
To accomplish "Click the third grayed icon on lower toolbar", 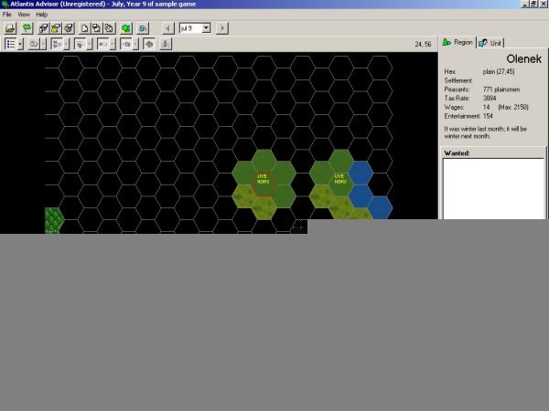I will click(x=57, y=44).
